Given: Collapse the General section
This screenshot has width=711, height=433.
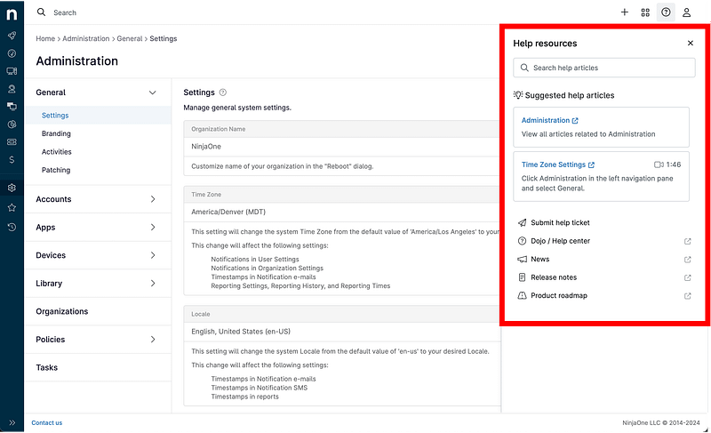Looking at the screenshot, I should click(x=153, y=92).
